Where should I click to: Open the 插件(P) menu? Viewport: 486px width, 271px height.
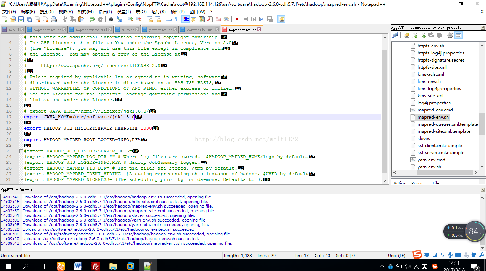tap(178, 11)
